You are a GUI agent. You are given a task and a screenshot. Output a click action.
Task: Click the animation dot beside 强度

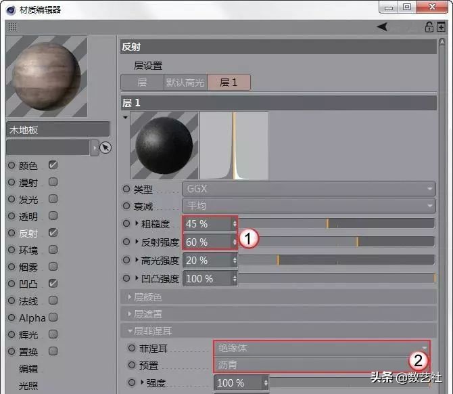132,382
